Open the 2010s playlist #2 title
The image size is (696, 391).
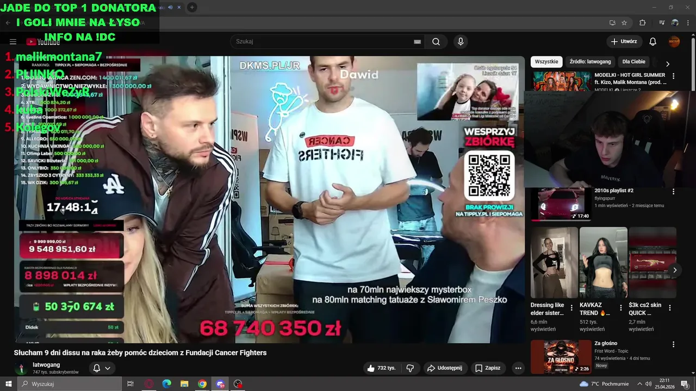pos(614,191)
